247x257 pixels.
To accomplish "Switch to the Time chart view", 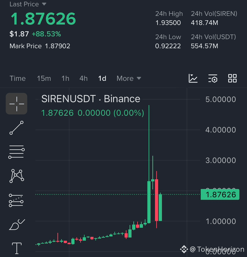I will click(x=18, y=78).
